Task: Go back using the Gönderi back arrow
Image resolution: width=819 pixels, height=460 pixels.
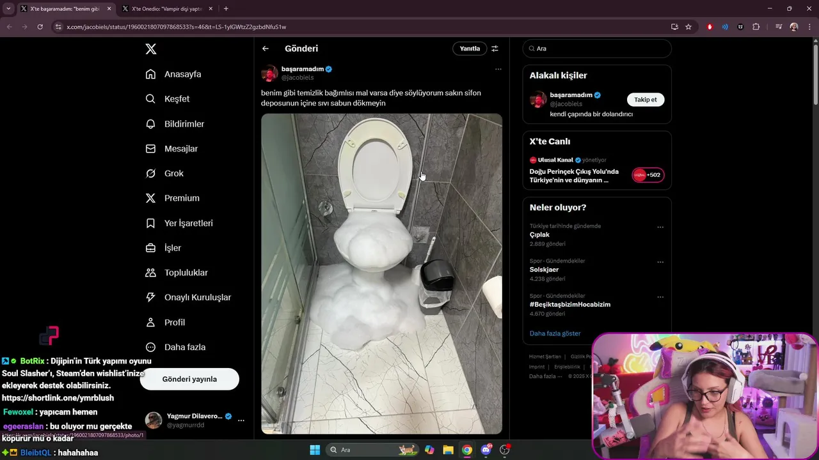Action: tap(266, 49)
